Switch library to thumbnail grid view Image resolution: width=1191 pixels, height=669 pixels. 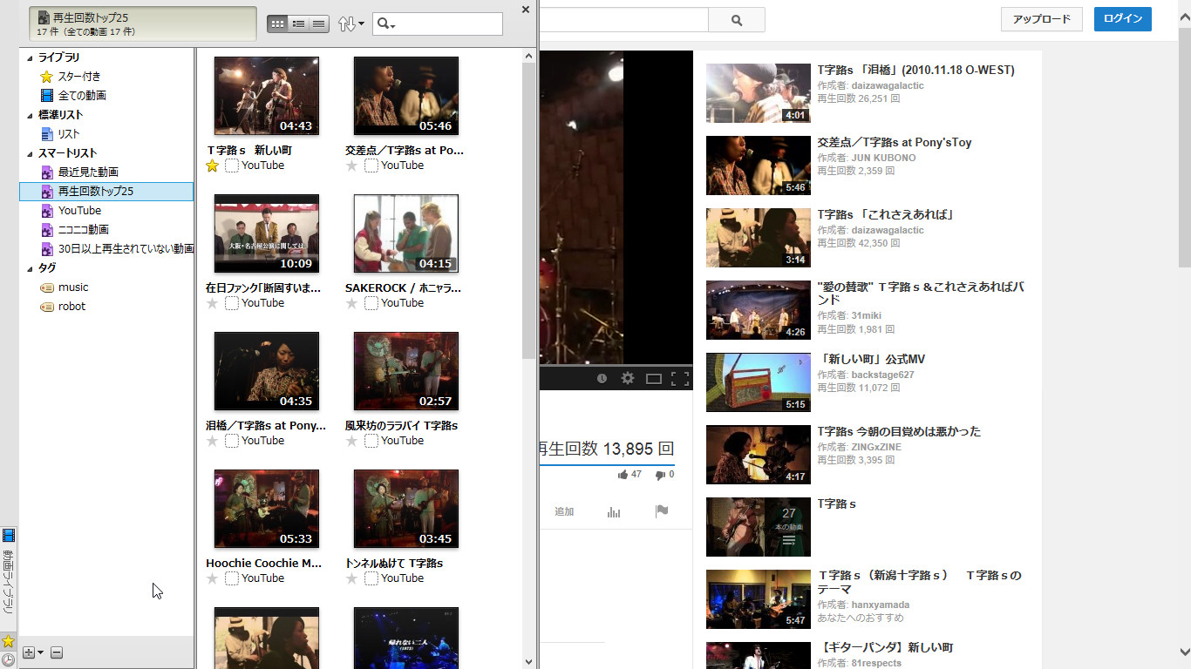(278, 24)
